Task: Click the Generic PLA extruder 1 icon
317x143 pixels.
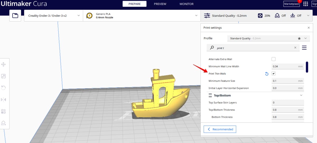Action: point(89,16)
